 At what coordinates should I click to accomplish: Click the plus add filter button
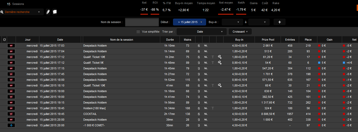tap(280, 22)
